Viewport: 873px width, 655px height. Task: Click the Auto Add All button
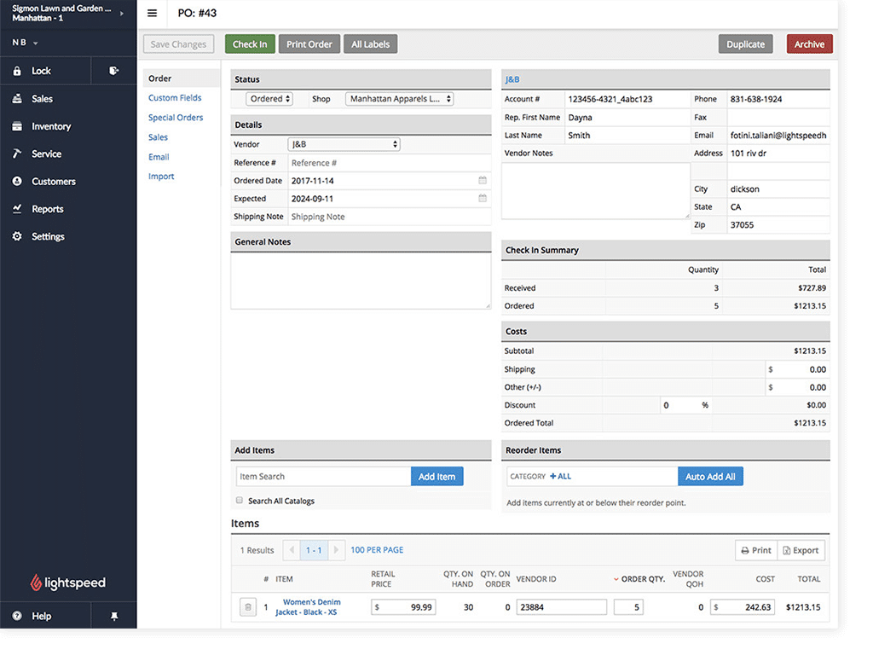pos(710,476)
